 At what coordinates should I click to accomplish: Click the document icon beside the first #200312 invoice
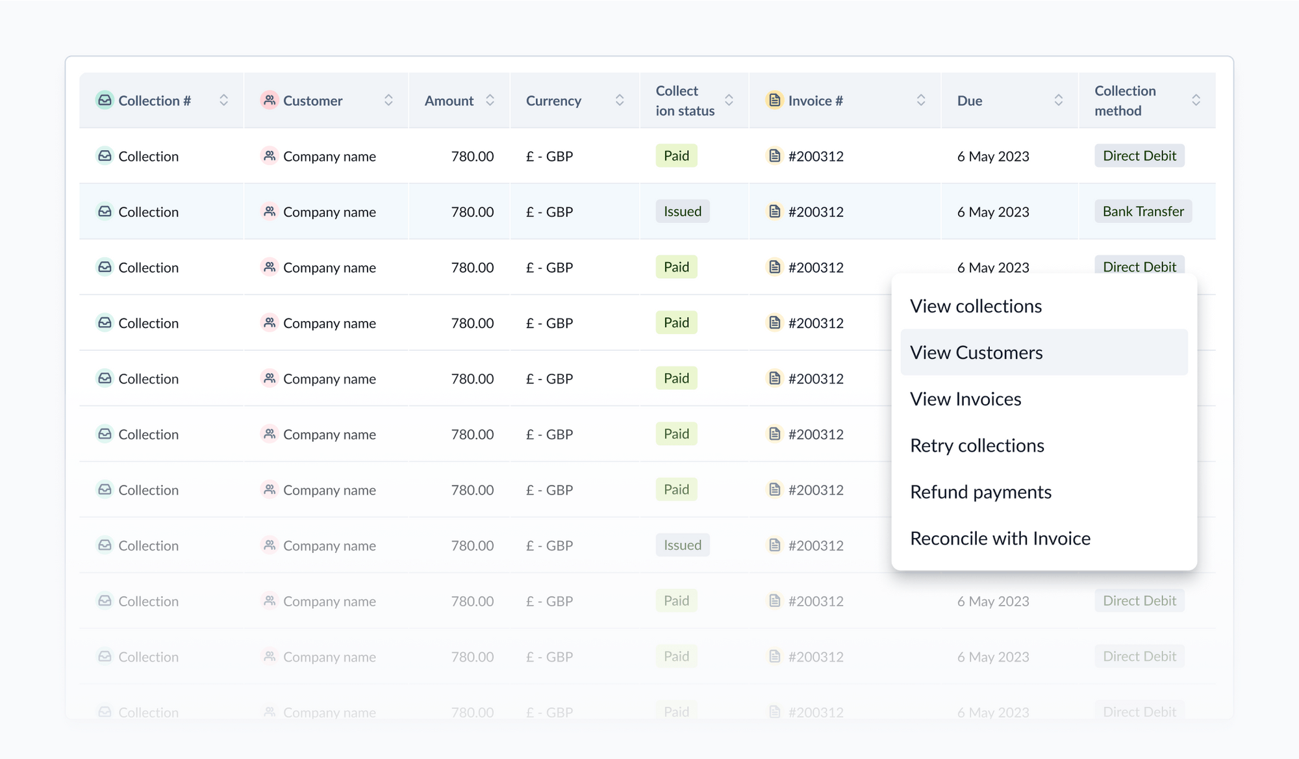(x=774, y=156)
